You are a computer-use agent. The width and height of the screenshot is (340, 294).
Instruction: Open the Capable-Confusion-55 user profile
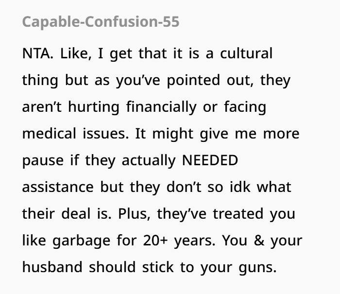click(101, 22)
